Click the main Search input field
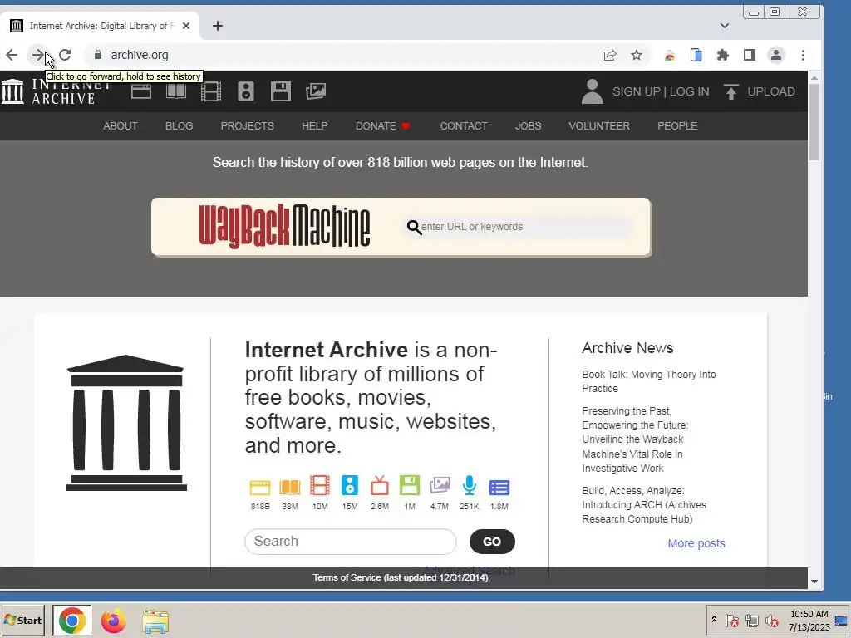The height and width of the screenshot is (638, 851). (351, 542)
